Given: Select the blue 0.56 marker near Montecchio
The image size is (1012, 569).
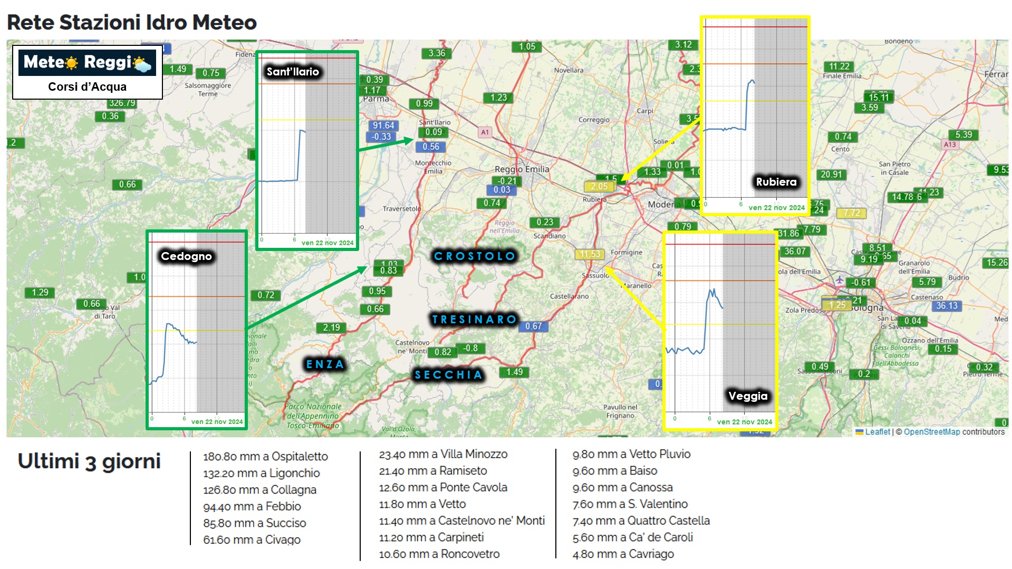Looking at the screenshot, I should (x=430, y=147).
